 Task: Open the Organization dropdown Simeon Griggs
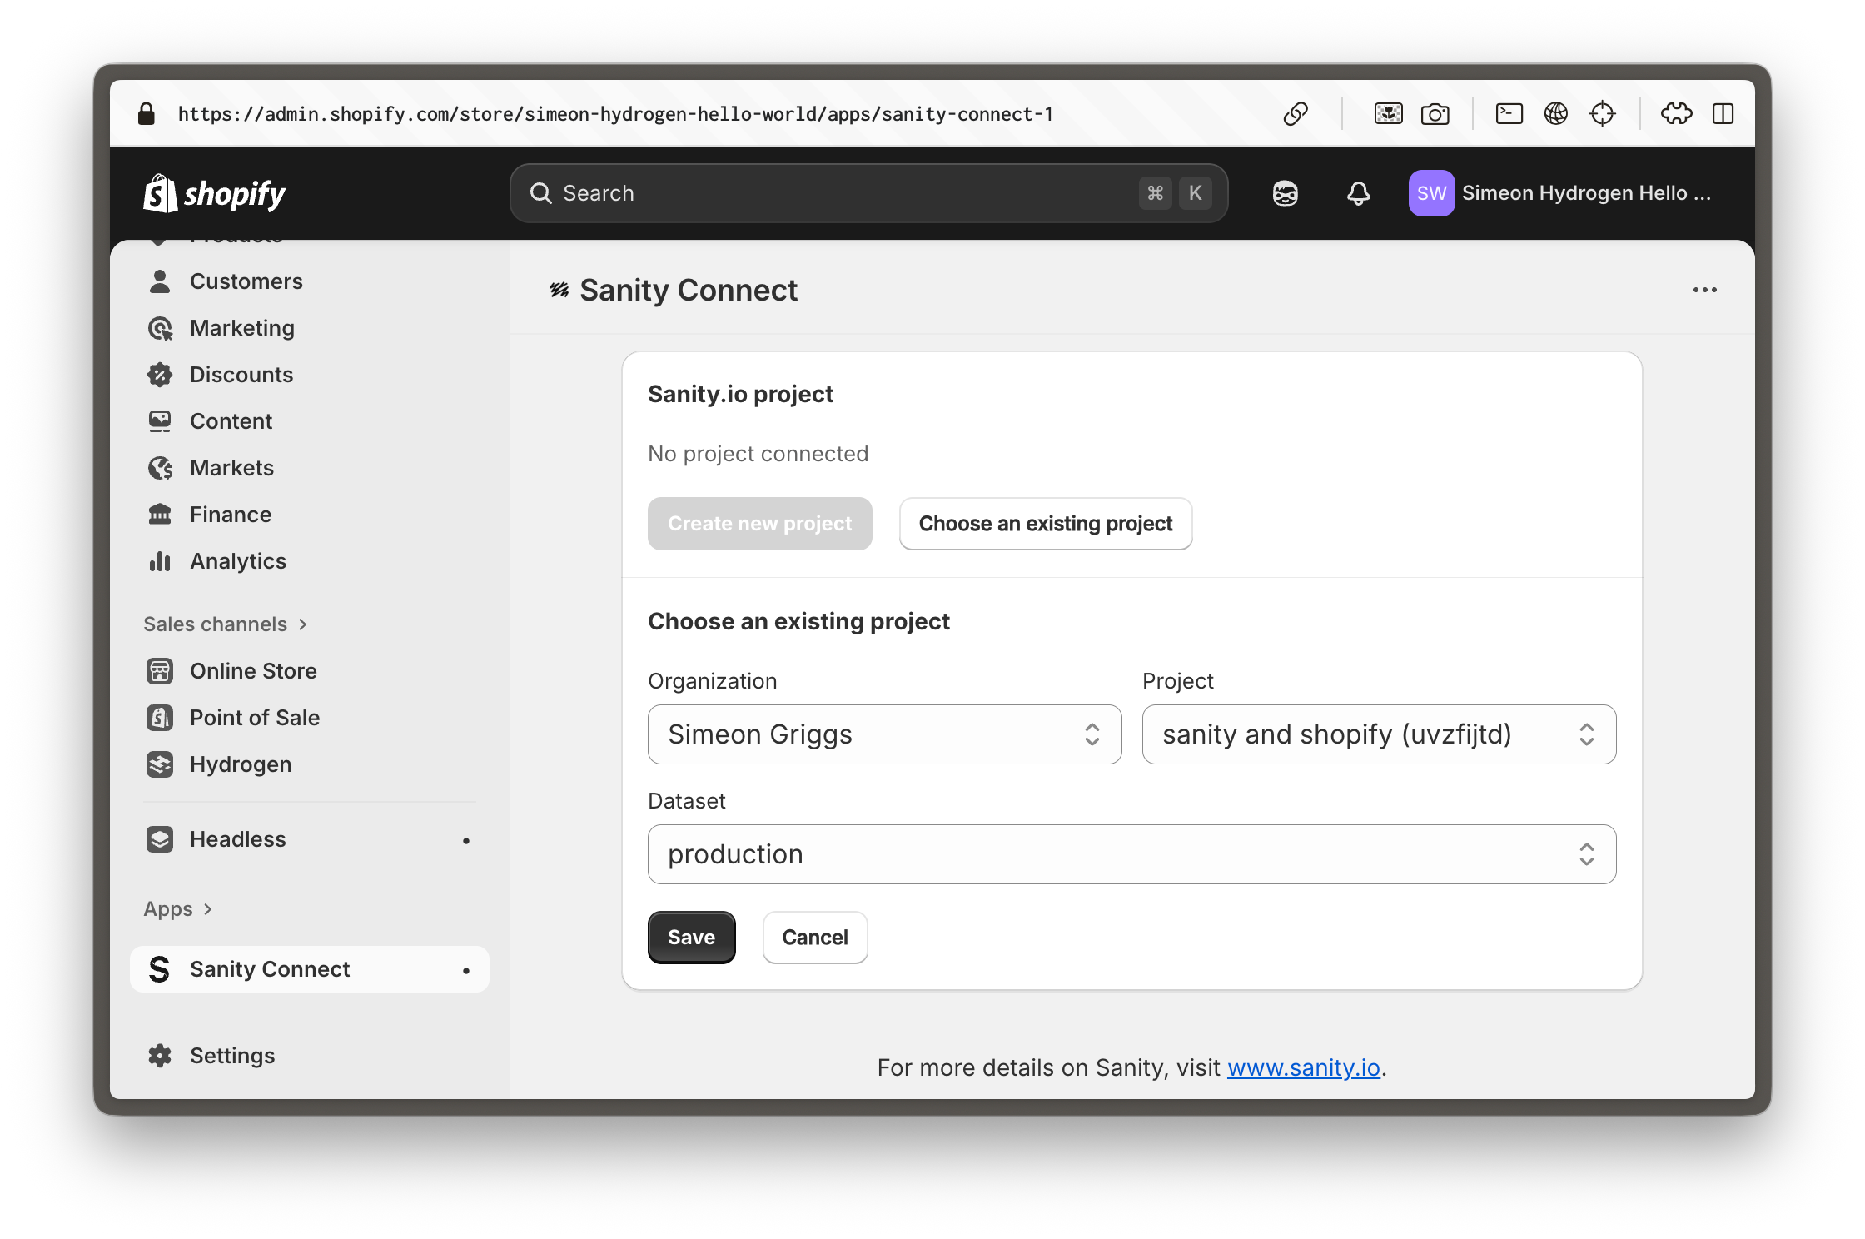click(x=884, y=734)
